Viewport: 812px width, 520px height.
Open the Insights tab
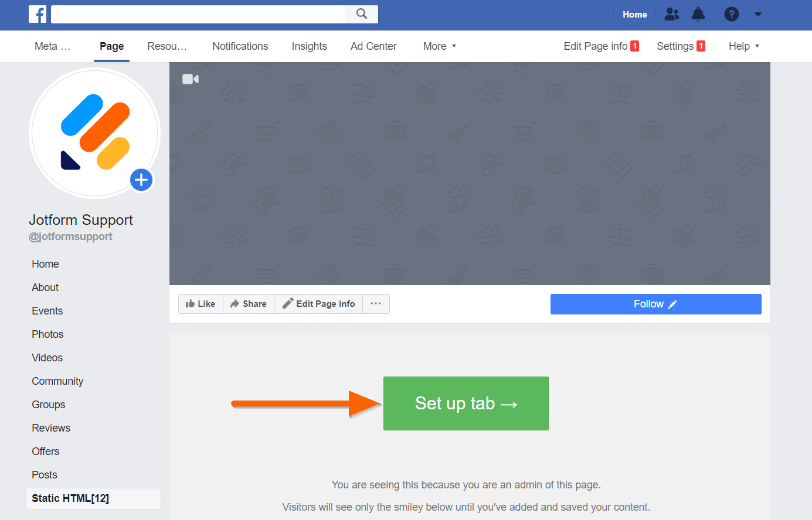(310, 46)
